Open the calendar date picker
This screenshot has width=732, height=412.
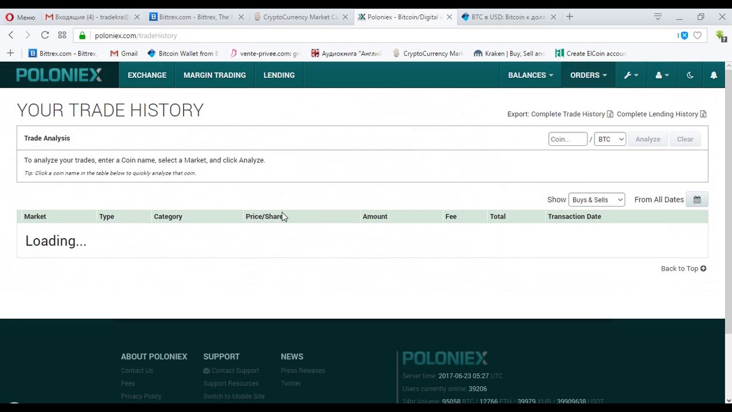(x=697, y=200)
